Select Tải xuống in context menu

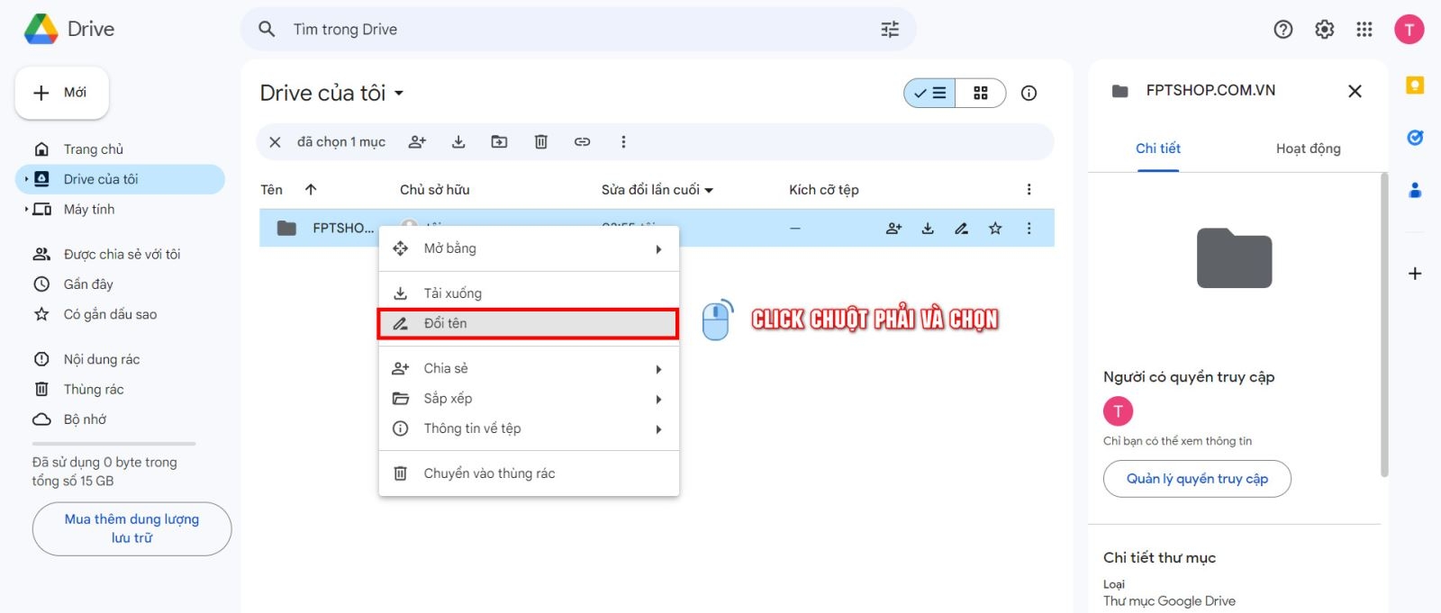click(x=529, y=293)
